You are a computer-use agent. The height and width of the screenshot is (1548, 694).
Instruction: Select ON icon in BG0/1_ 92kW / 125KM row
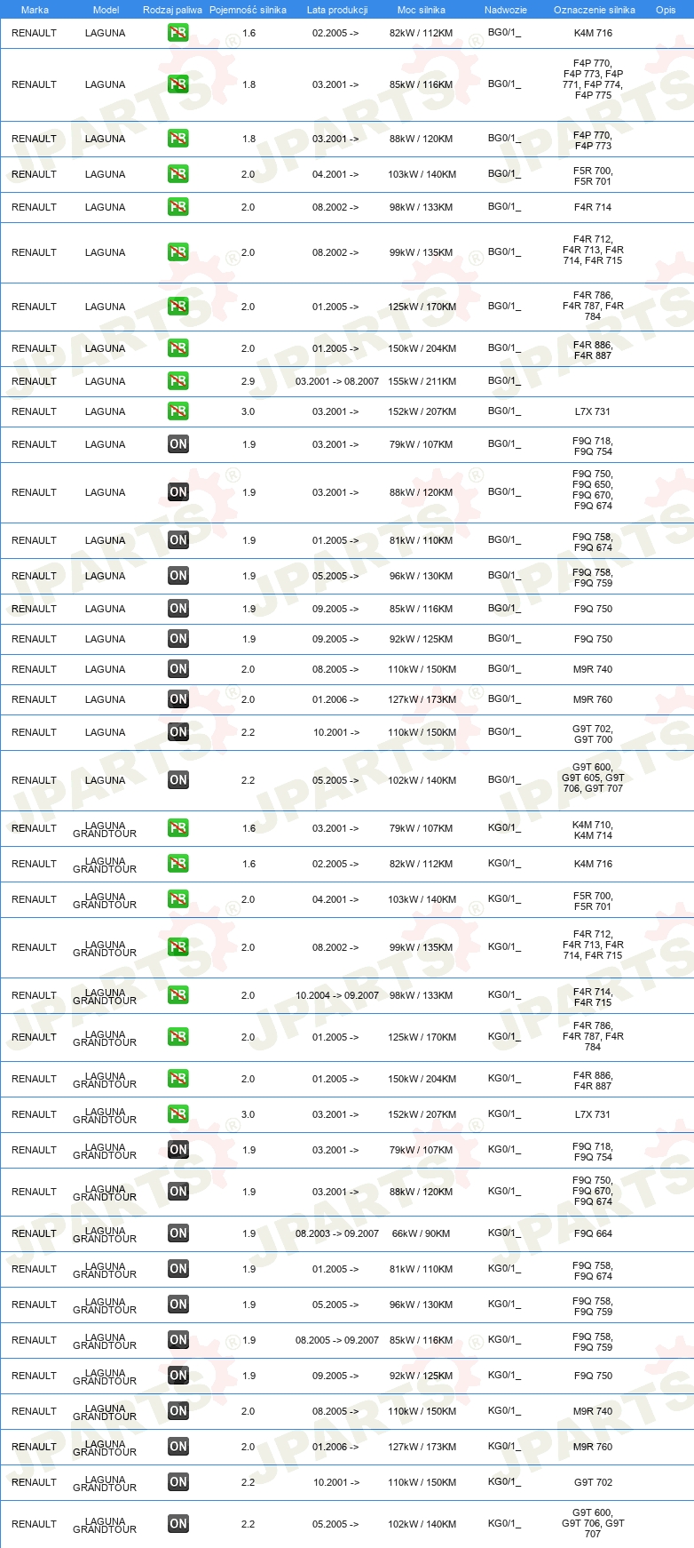178,639
